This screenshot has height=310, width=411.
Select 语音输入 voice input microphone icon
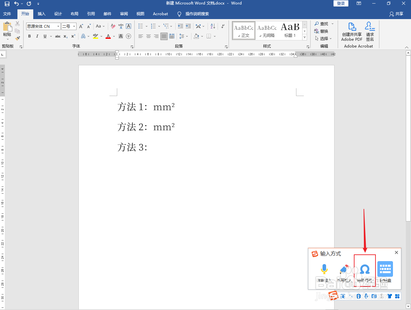pos(324,269)
